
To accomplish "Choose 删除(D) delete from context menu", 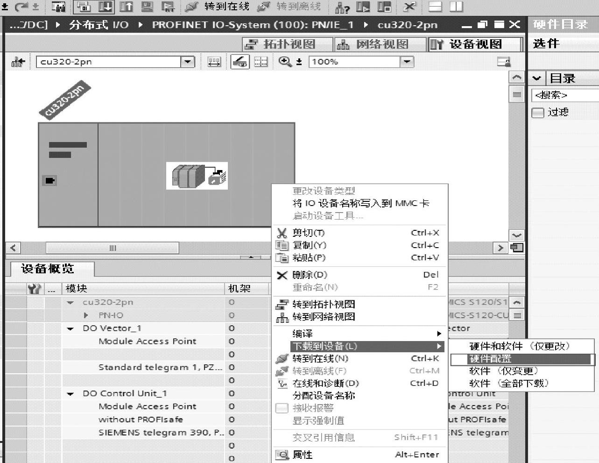I will coord(359,275).
